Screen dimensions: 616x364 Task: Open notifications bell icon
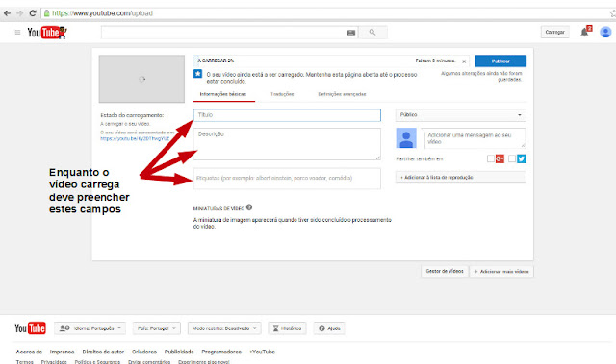tap(584, 32)
